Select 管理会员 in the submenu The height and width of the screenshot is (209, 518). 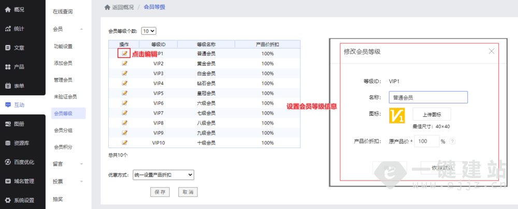63,80
